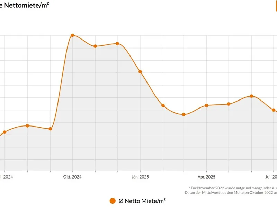Click the Jän. 2025 axis label

[140, 177]
